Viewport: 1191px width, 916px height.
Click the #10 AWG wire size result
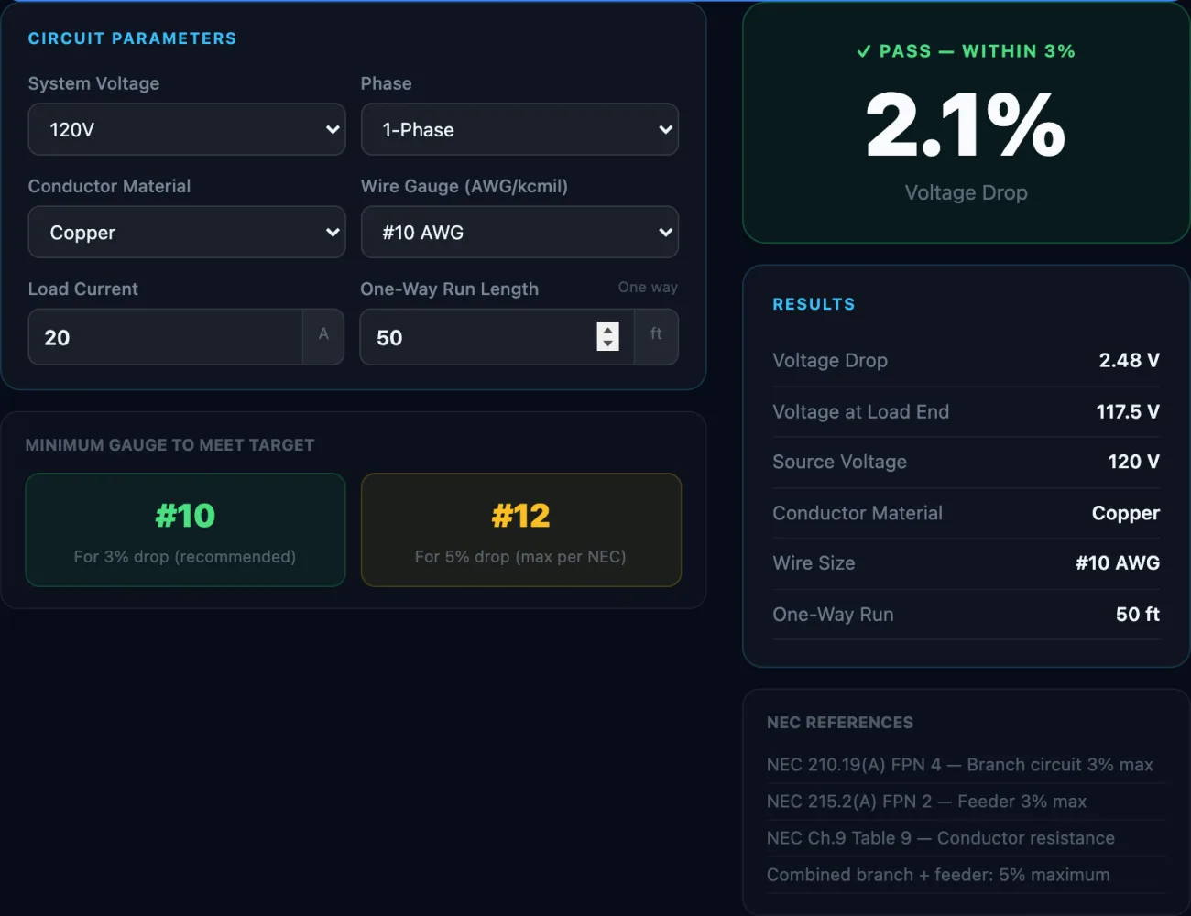click(x=1118, y=562)
